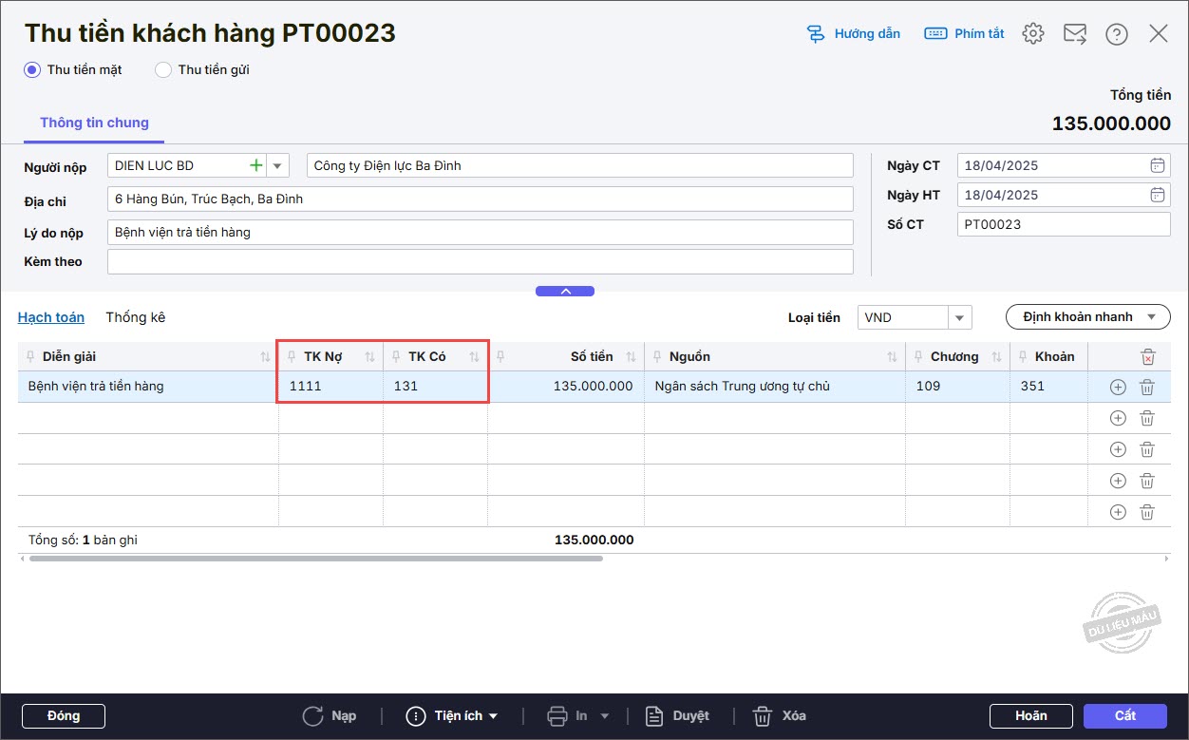Click the Cất save button

[1124, 716]
